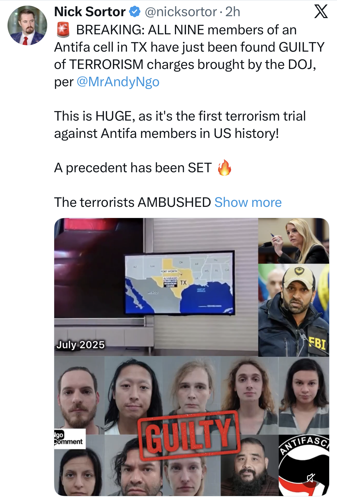Expand the tweet with Show more
337x498 pixels.
pos(248,202)
